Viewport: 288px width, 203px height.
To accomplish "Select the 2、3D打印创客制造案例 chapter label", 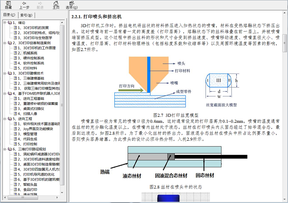I will pos(32,43).
